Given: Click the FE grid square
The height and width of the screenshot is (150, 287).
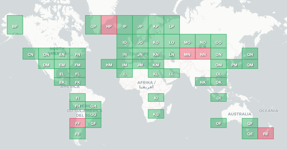Looking at the screenshot, I should tap(78, 133).
